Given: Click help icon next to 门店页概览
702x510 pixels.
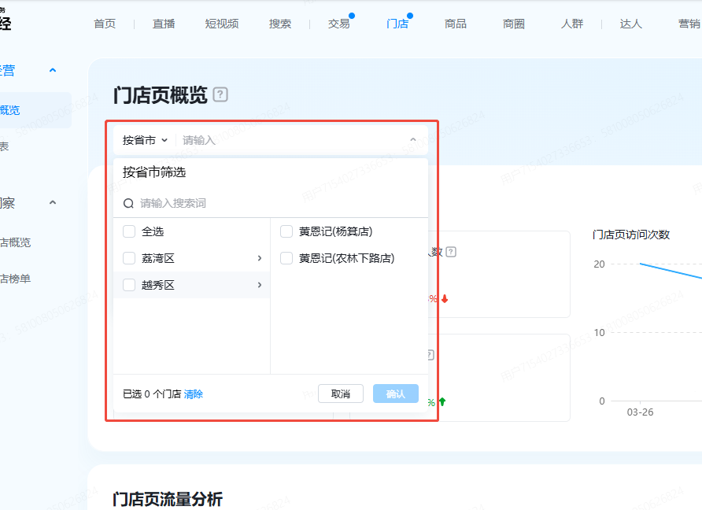Looking at the screenshot, I should click(220, 95).
